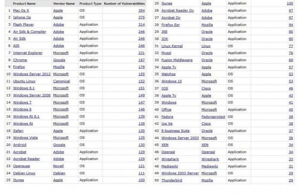Click the E-business Suite product link
The height and width of the screenshot is (194, 299).
point(175,131)
